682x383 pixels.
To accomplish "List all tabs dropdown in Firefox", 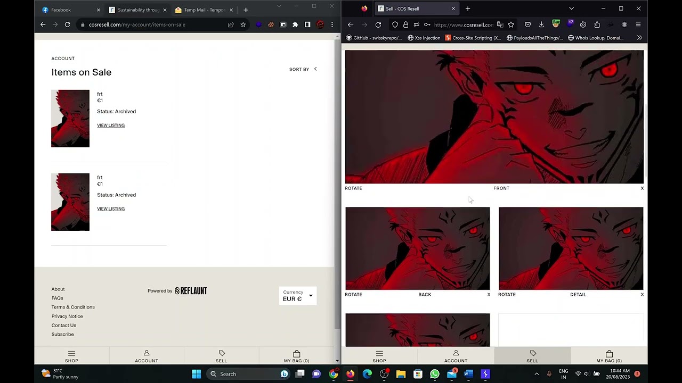I will [x=571, y=9].
